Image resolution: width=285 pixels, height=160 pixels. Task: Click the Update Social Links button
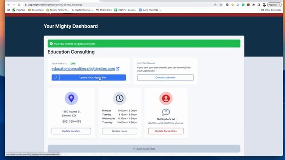166,131
